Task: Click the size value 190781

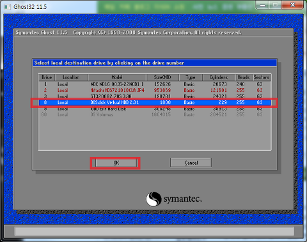Action: [162, 96]
